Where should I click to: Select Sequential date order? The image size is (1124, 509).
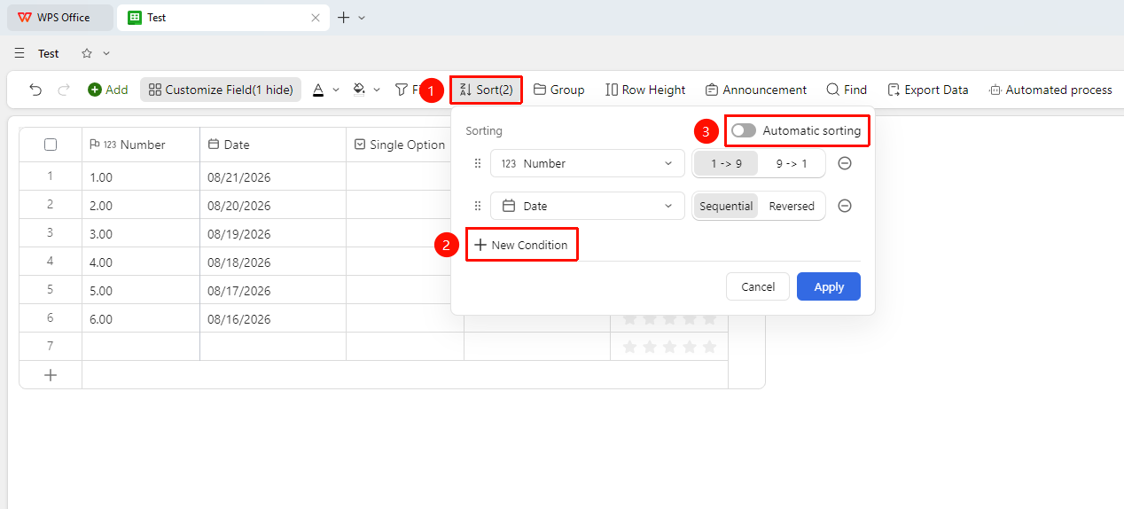coord(726,206)
